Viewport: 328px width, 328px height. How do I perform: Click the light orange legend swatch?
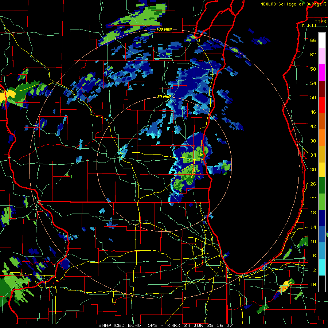[322, 137]
